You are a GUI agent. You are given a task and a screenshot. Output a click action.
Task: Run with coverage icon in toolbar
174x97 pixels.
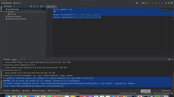coord(159,3)
